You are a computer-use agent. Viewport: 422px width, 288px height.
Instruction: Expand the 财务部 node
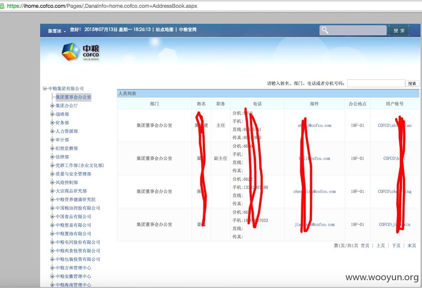[52, 122]
